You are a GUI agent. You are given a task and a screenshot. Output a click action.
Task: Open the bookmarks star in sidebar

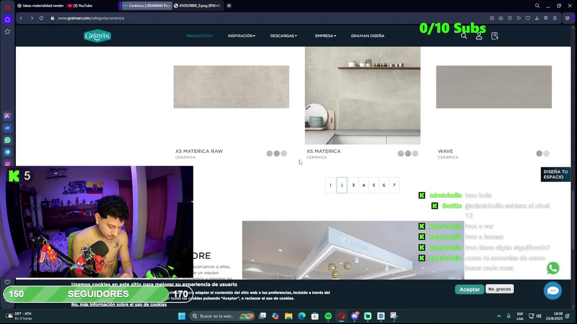7,31
